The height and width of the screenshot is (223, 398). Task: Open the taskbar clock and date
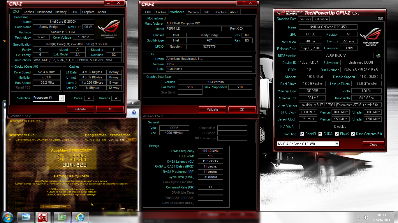[382, 217]
